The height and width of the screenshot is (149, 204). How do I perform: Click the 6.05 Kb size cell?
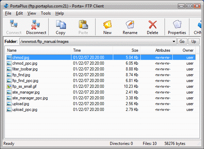point(132,63)
